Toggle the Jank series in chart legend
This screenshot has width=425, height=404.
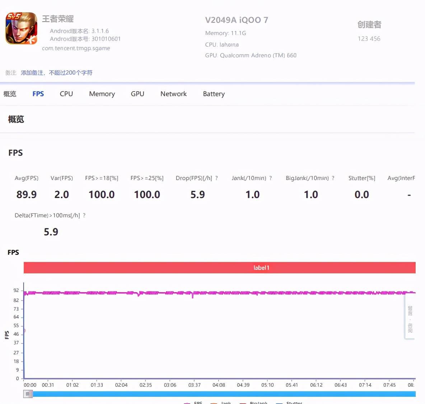221,403
